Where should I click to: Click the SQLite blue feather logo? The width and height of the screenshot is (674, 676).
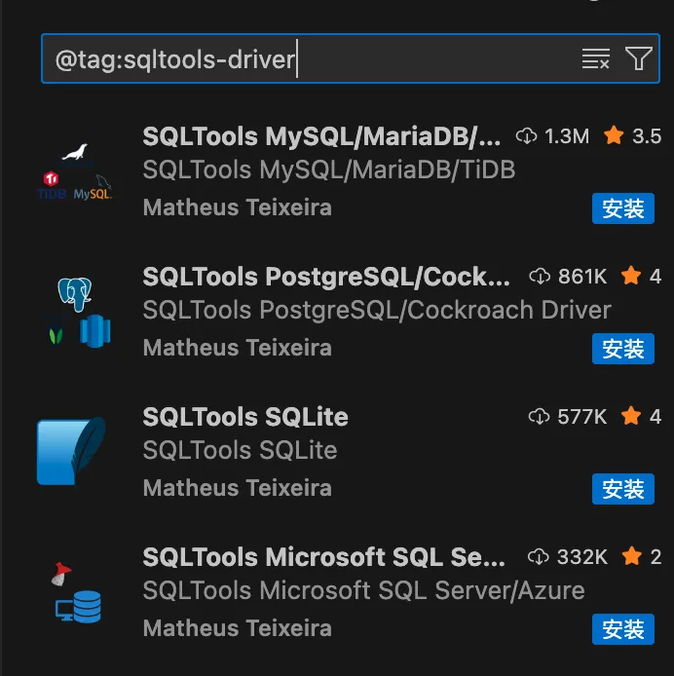click(x=71, y=451)
